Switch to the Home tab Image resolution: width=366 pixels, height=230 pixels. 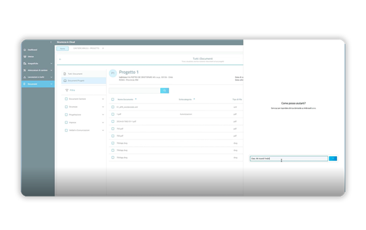[x=62, y=48]
